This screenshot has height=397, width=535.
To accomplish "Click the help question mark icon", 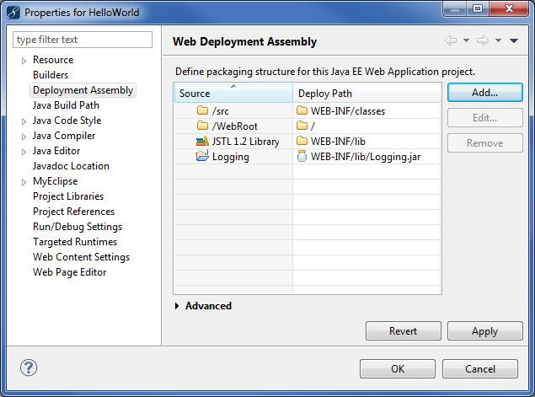I will [x=29, y=367].
